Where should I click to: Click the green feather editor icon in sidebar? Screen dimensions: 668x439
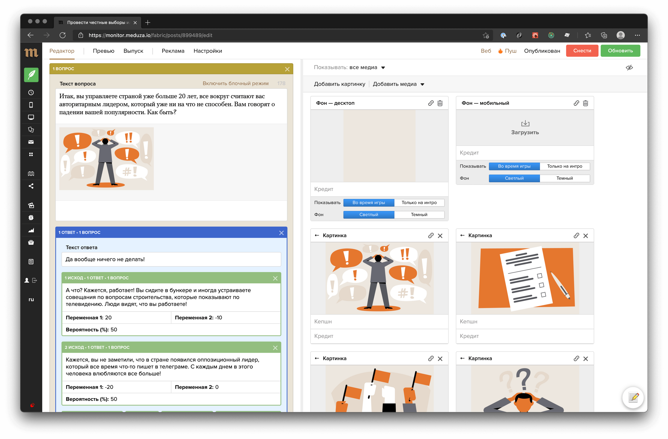[x=31, y=75]
